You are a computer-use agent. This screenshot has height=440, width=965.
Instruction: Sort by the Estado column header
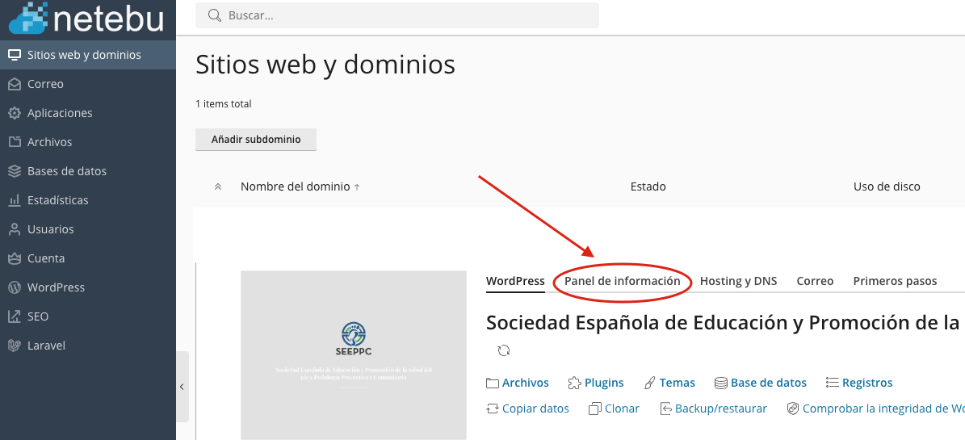(x=648, y=186)
